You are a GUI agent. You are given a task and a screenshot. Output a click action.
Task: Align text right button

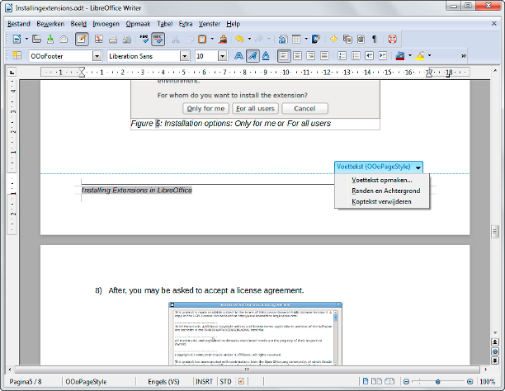pos(311,56)
